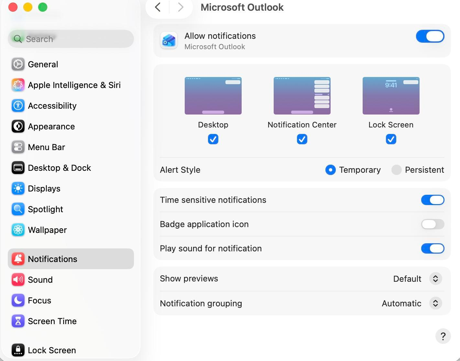Open Desktop & Dock settings

[x=71, y=168]
